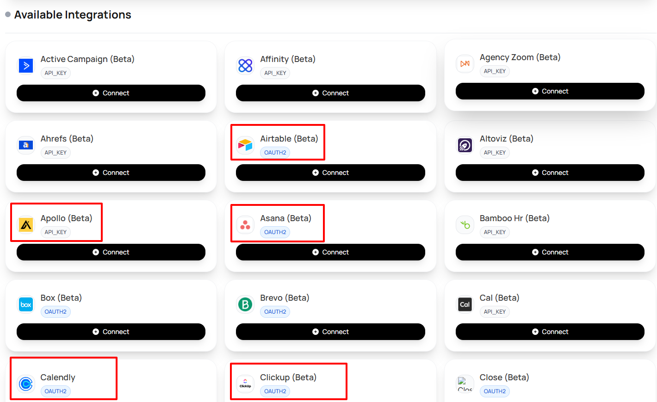Connect the Active Campaign integration
This screenshot has width=657, height=402.
tap(111, 93)
